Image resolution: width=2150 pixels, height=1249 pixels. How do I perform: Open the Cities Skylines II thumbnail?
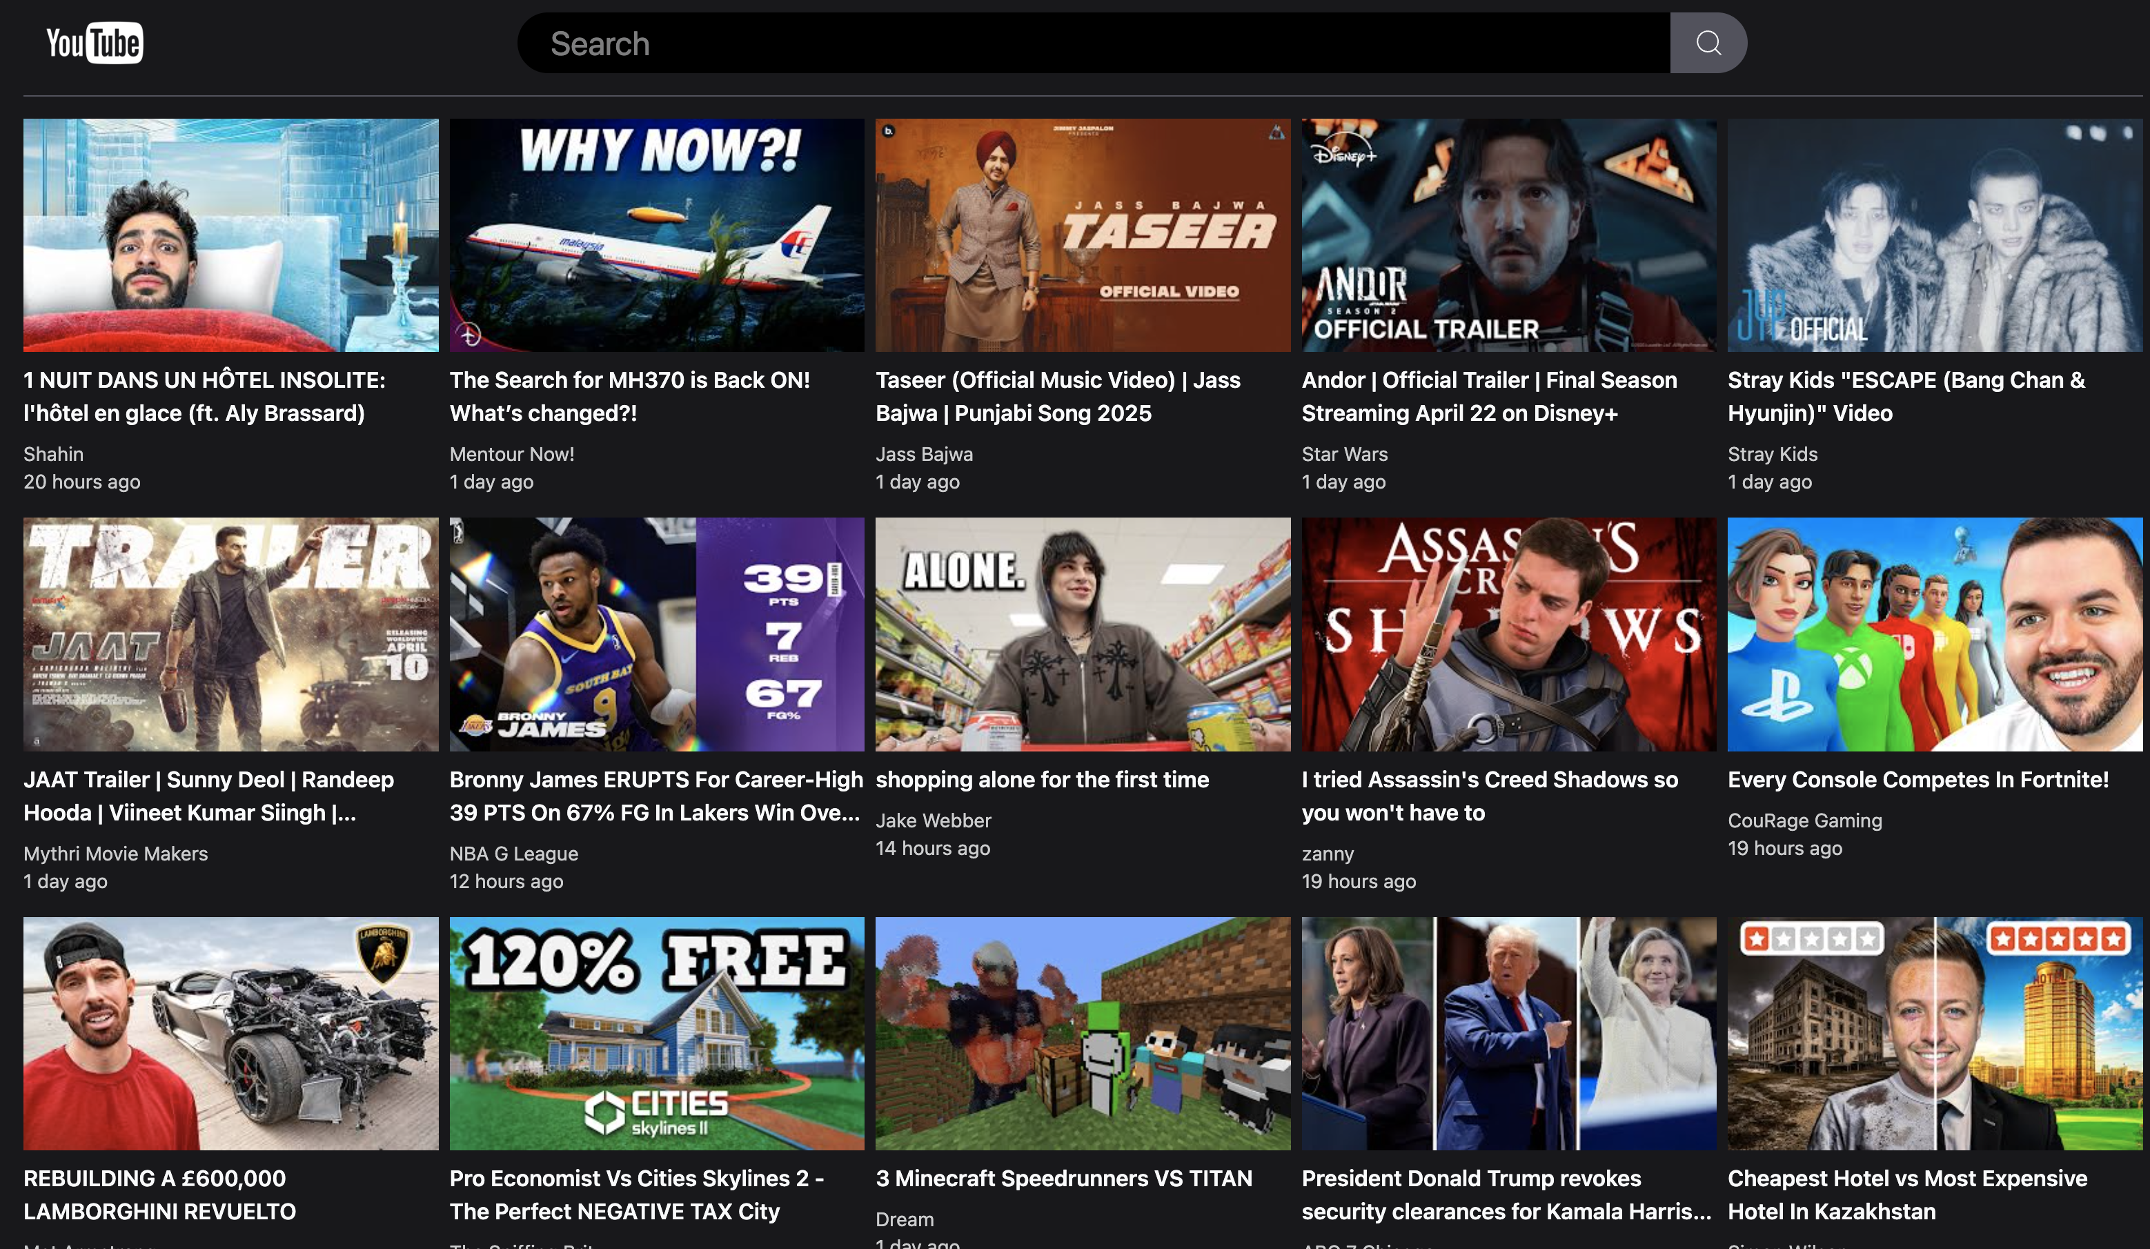click(657, 1033)
